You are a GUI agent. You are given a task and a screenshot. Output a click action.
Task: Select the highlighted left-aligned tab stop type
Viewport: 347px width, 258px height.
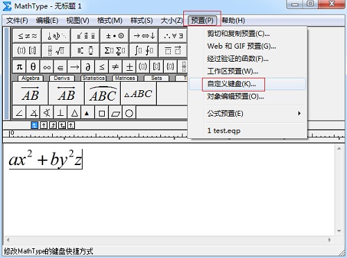point(35,126)
